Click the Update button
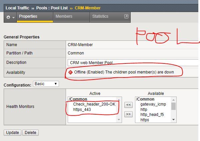Image resolution: width=200 pixels, height=141 pixels. coord(13,133)
